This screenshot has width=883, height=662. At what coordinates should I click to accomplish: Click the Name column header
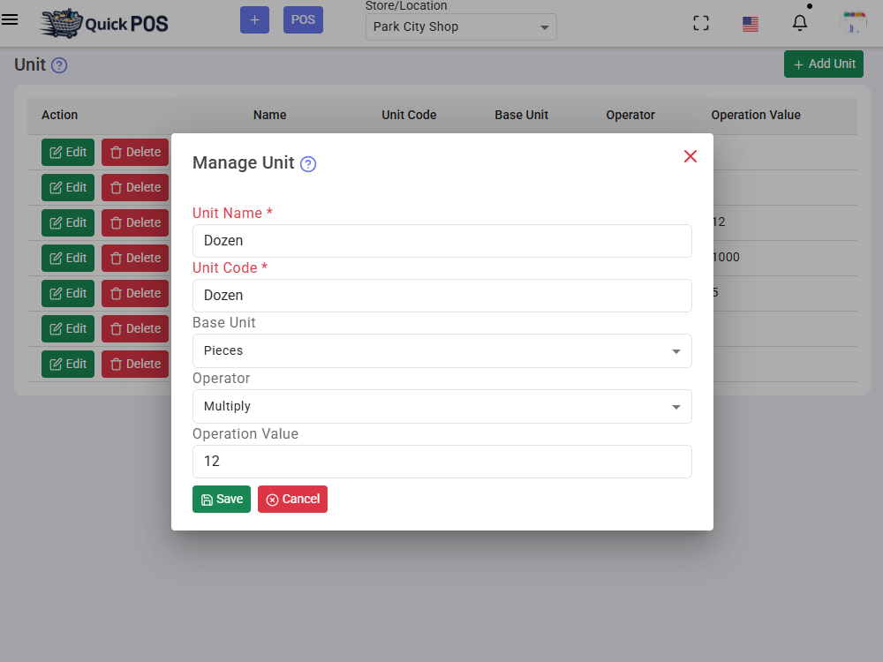pos(269,115)
